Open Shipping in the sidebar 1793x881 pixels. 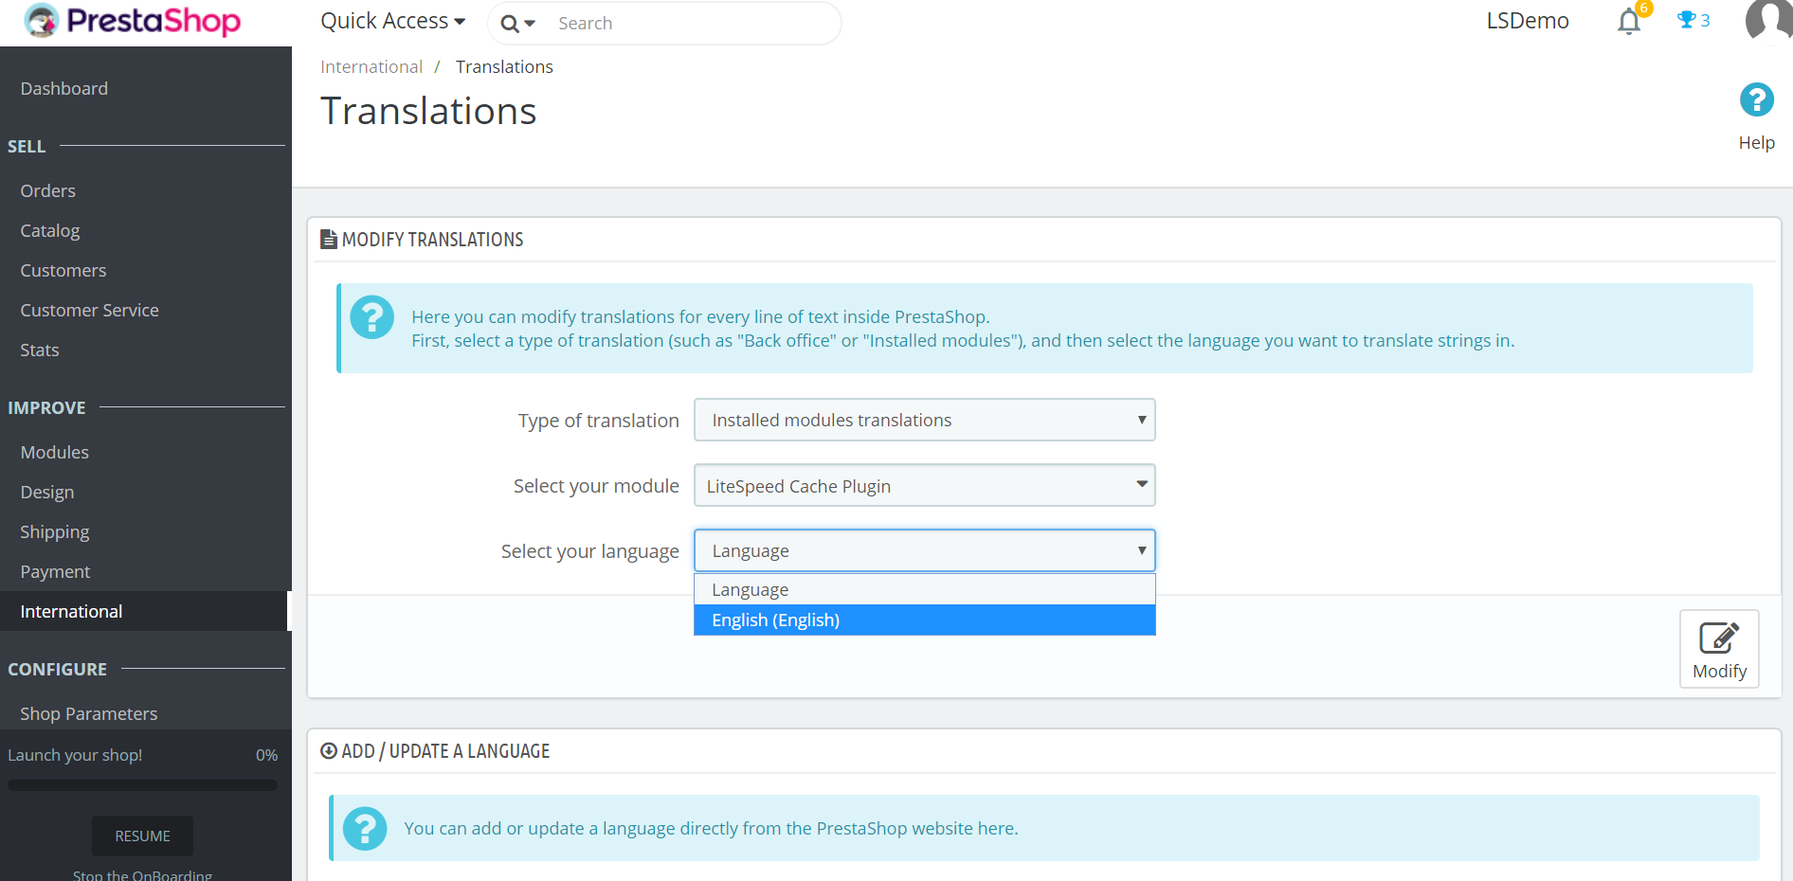55,531
